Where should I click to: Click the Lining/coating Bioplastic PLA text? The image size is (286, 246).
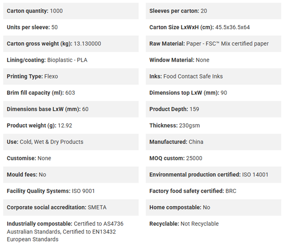[47, 60]
